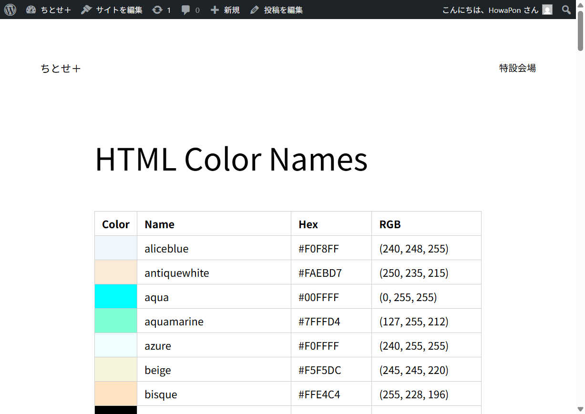Open updates via the refresh icon showing 1
This screenshot has width=585, height=414.
click(x=162, y=10)
